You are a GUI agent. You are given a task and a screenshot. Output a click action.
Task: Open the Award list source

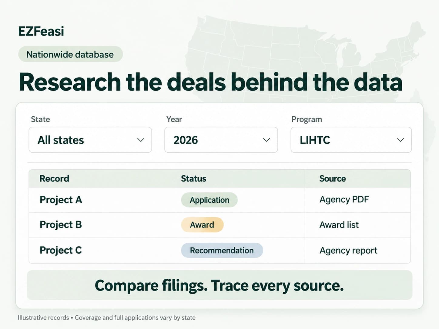click(339, 225)
